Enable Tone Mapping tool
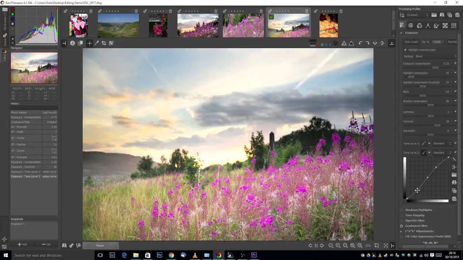 402,215
